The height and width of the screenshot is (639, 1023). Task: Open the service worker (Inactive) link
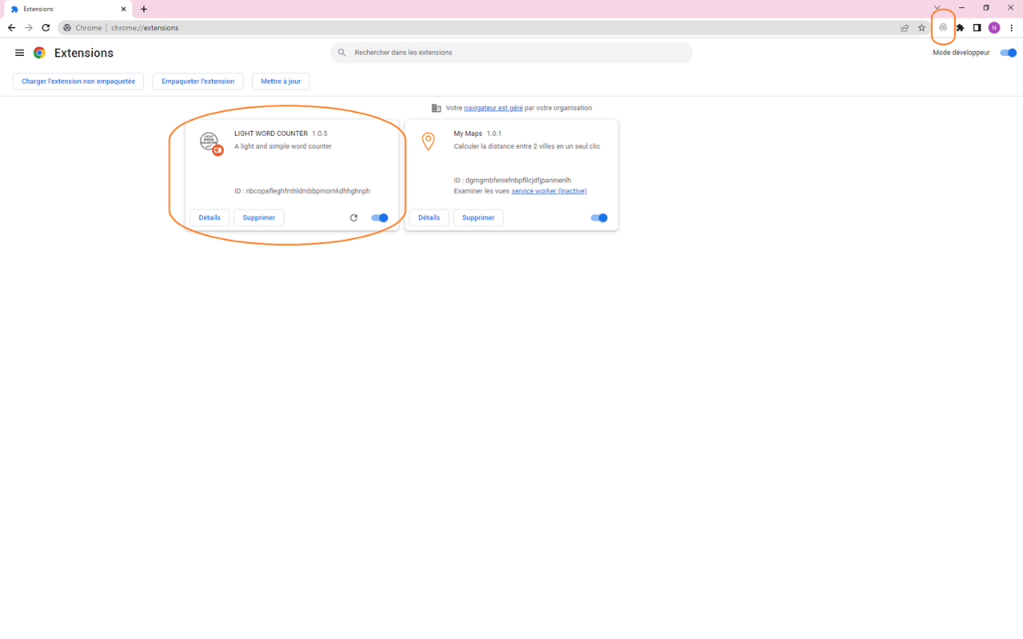pos(549,191)
